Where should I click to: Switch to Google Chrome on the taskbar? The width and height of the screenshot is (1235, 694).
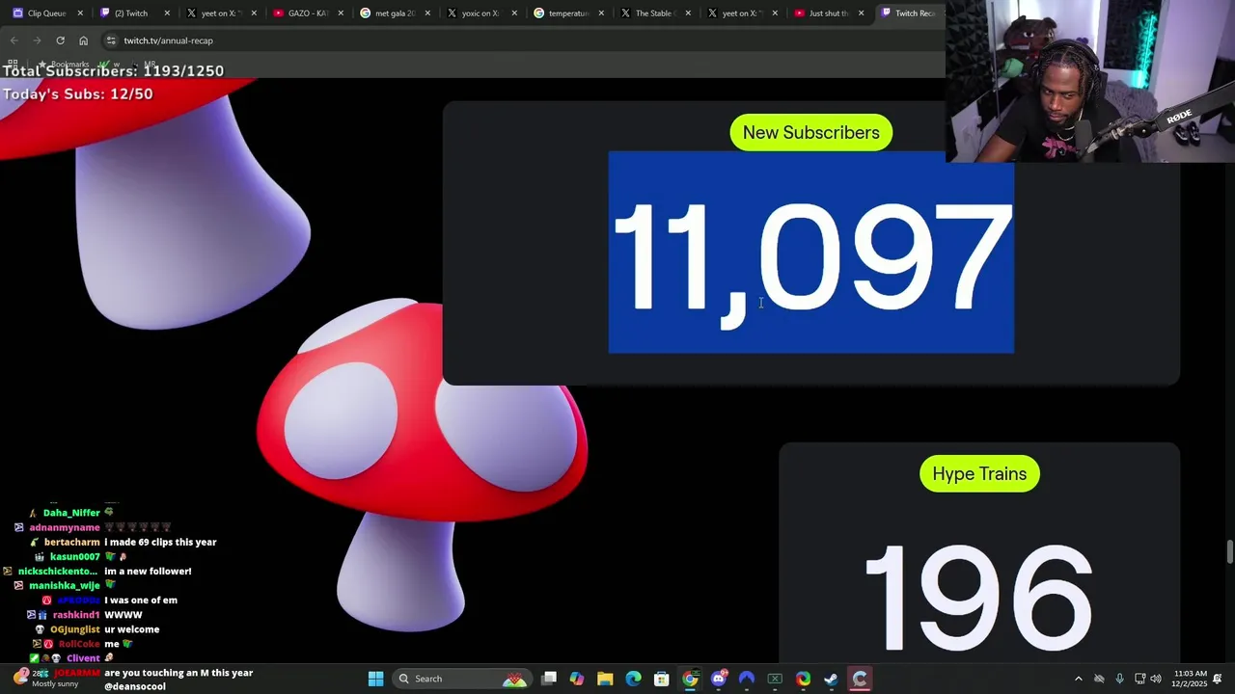[690, 679]
